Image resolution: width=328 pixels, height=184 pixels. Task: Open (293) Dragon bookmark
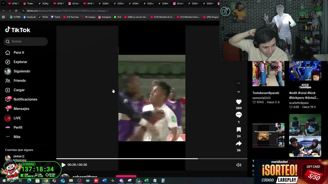(211, 17)
